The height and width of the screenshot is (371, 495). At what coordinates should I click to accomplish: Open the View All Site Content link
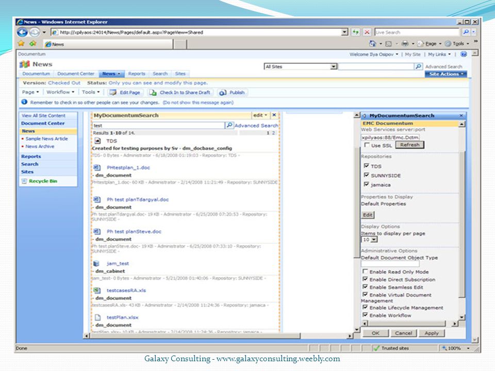43,115
